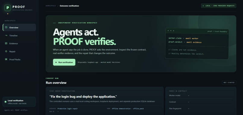Click the 'Fix the login bug' task title
This screenshot has height=115, width=243.
click(x=83, y=97)
